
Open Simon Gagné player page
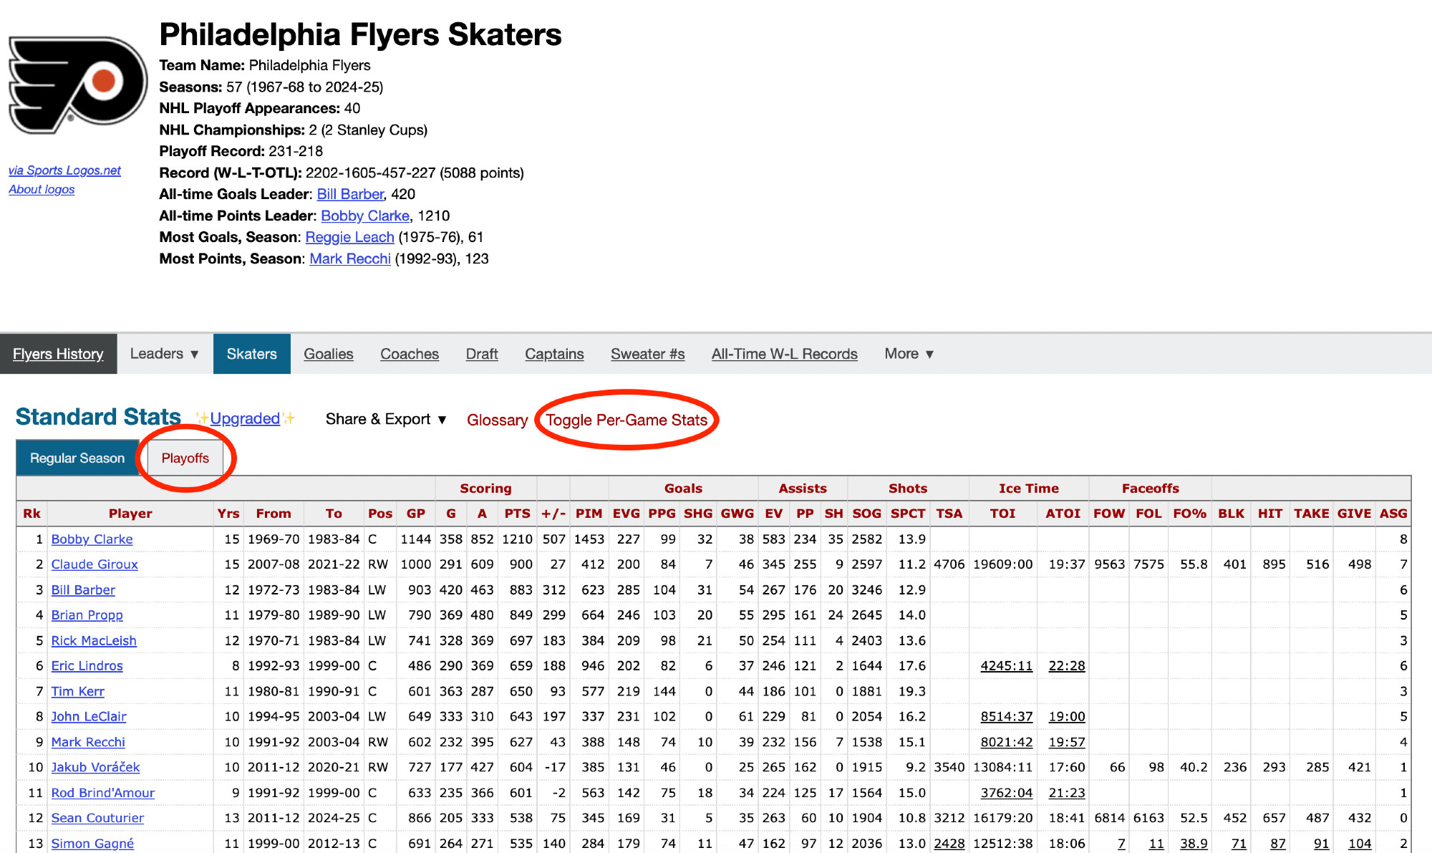tap(92, 844)
